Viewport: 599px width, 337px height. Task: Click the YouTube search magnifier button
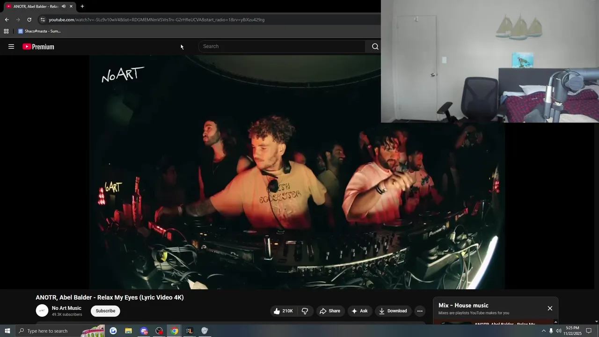click(x=375, y=46)
